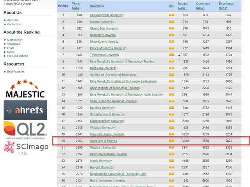
Task: Open the Methodology link
Action: [x=15, y=40]
